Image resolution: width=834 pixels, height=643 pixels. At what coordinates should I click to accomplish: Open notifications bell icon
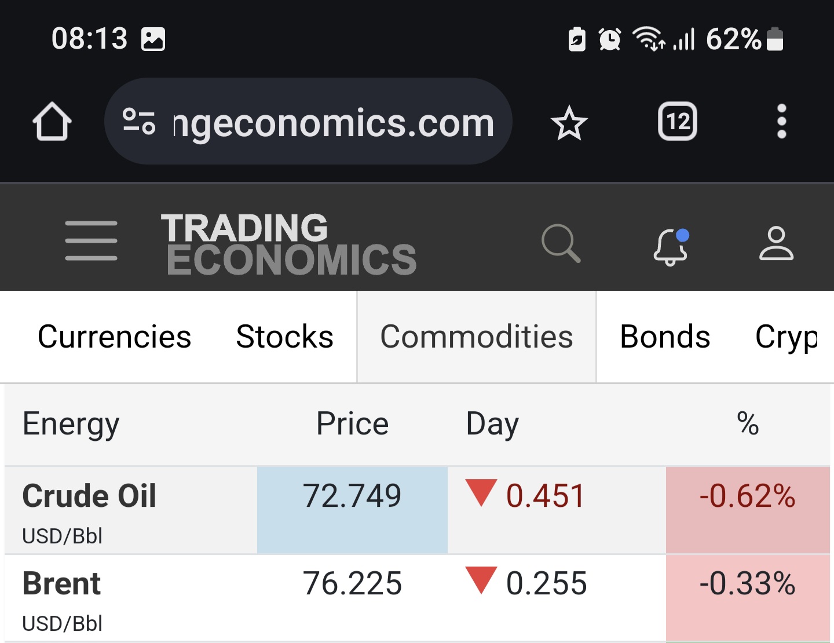point(671,246)
